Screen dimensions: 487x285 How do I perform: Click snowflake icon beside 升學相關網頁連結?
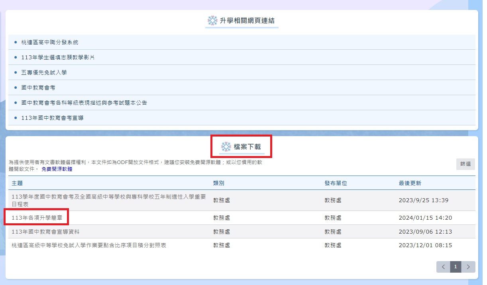212,21
